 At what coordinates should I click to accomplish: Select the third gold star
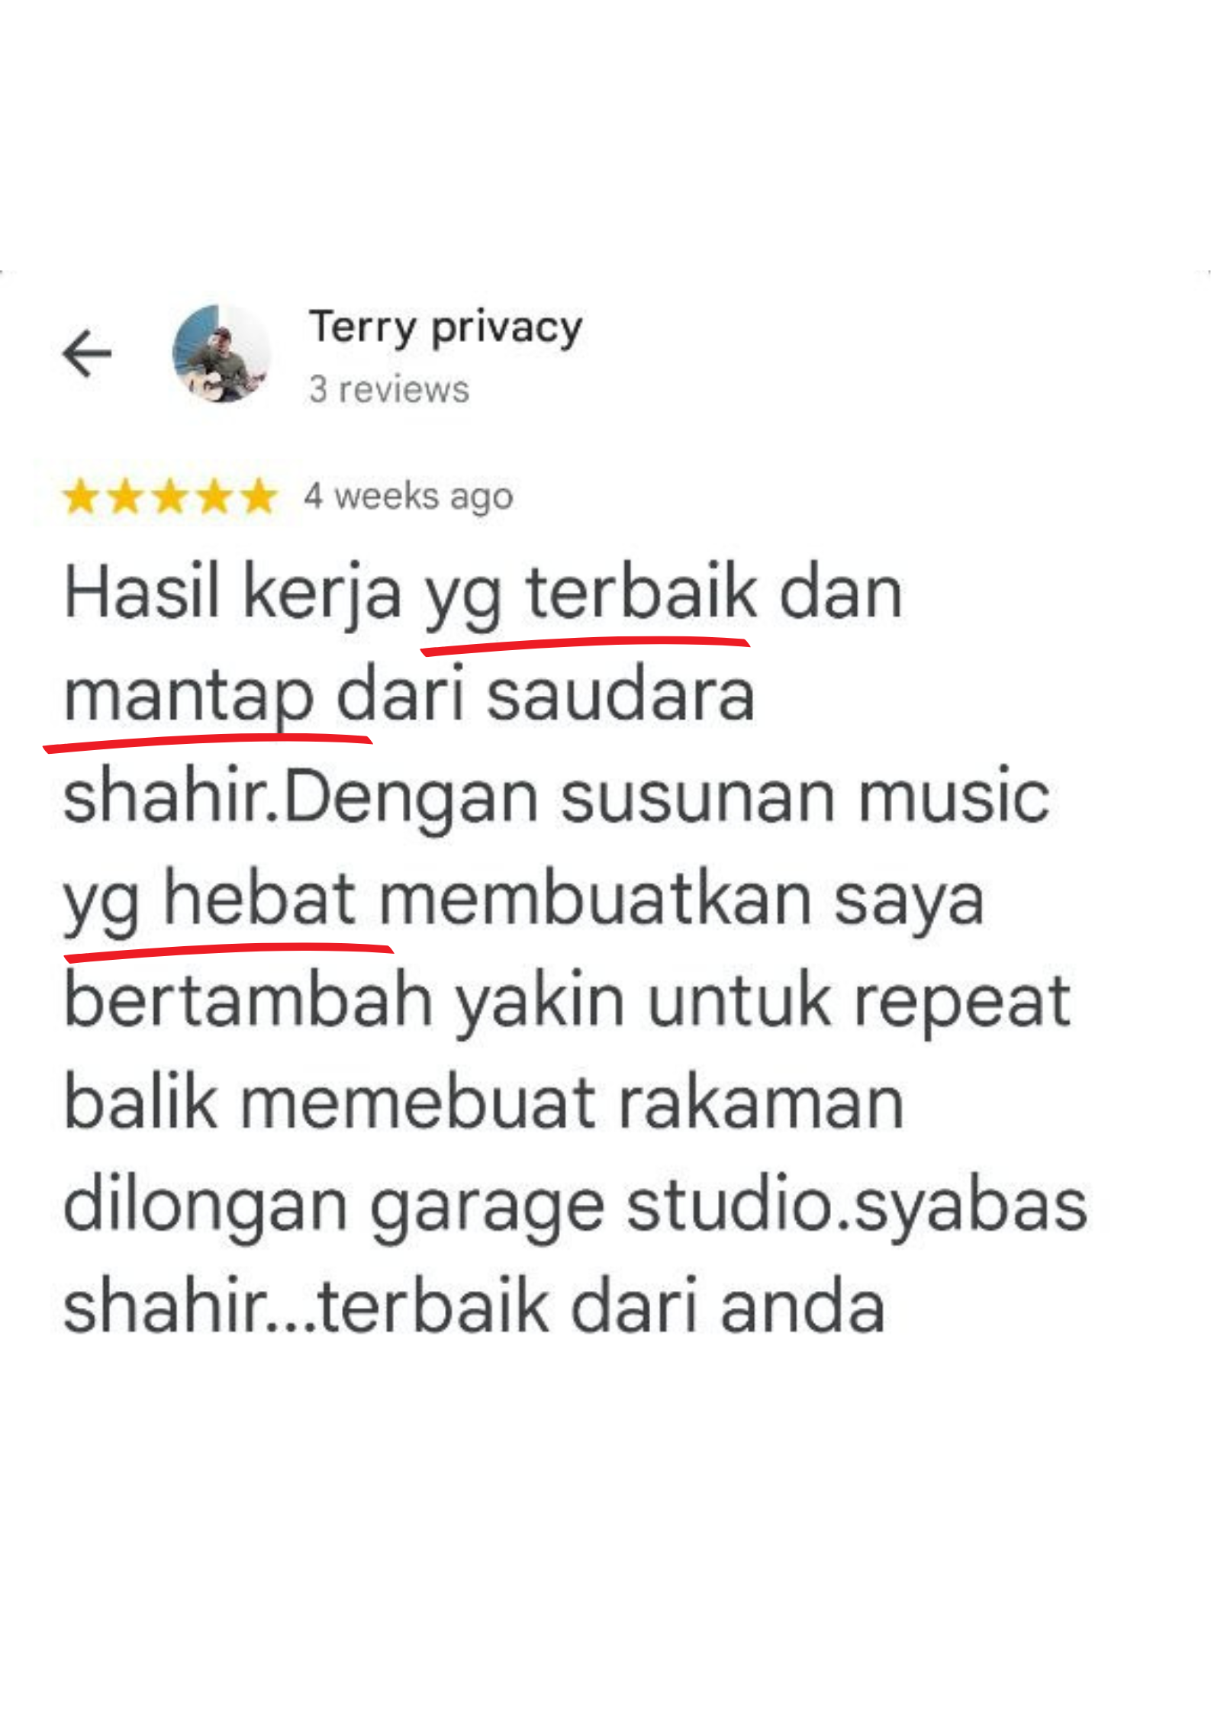point(170,497)
